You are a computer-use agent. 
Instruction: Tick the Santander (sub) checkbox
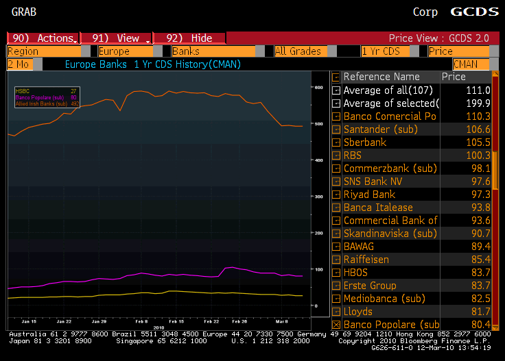click(336, 129)
